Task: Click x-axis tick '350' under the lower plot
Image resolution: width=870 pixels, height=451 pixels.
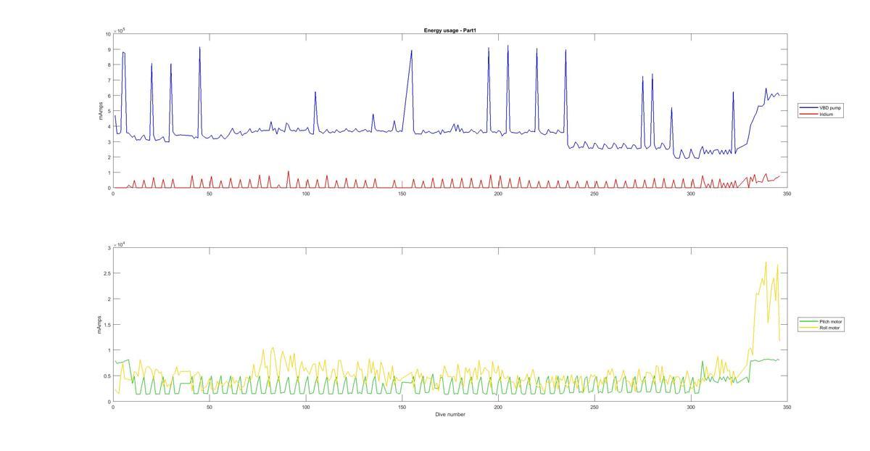Action: [787, 407]
